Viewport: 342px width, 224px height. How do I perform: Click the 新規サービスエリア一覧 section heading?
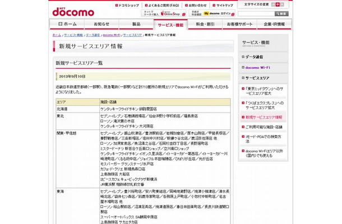79,63
